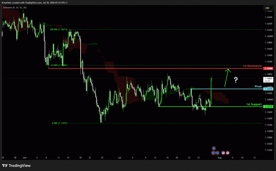Image resolution: width=276 pixels, height=171 pixels.
Task: Click the '18' date on time axis
Action: (x=80, y=158)
